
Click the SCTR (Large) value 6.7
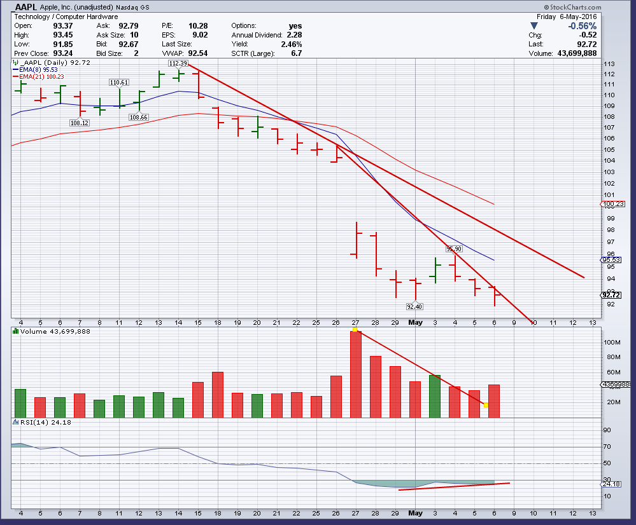click(x=297, y=53)
